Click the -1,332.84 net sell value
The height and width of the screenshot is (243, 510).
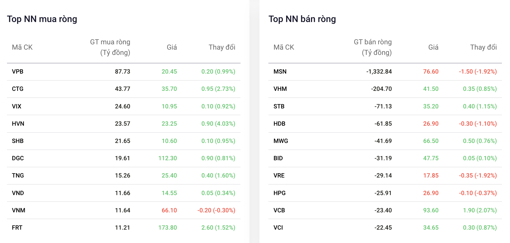click(x=379, y=72)
